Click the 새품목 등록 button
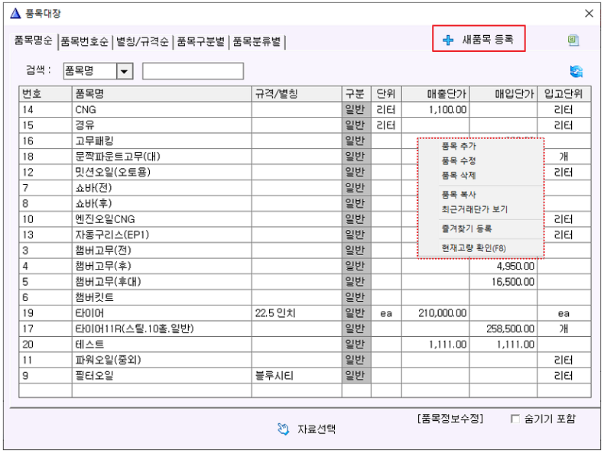This screenshot has width=604, height=453. point(479,39)
